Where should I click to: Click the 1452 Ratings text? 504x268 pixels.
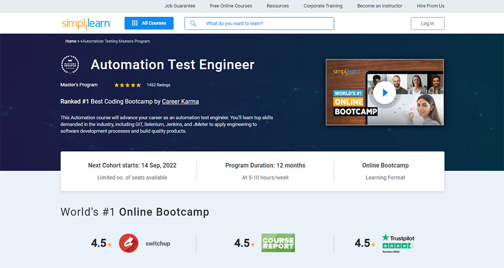(158, 85)
